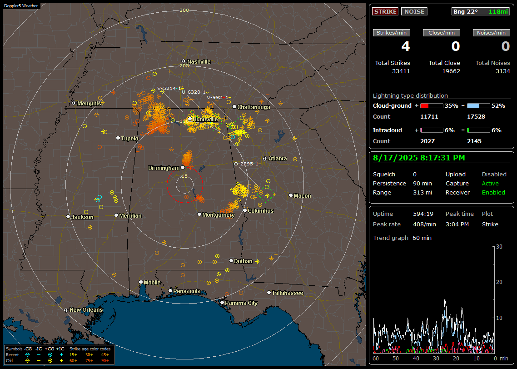The image size is (517, 369).
Task: Click the Capture status Active
Action: tap(490, 183)
